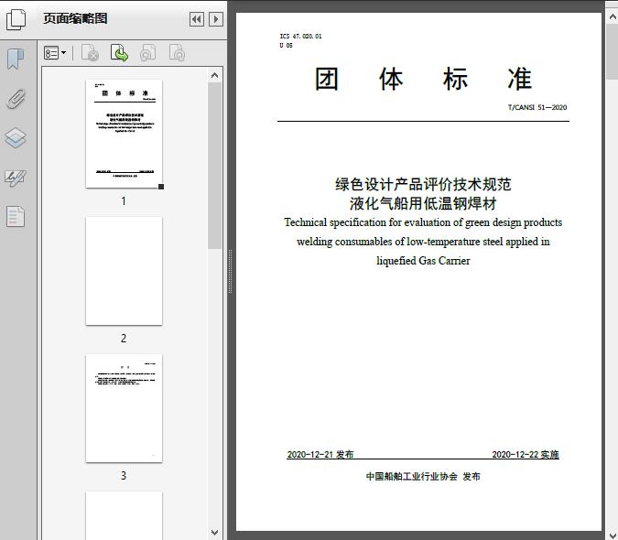Collapse the panel with double-left arrows

point(197,19)
